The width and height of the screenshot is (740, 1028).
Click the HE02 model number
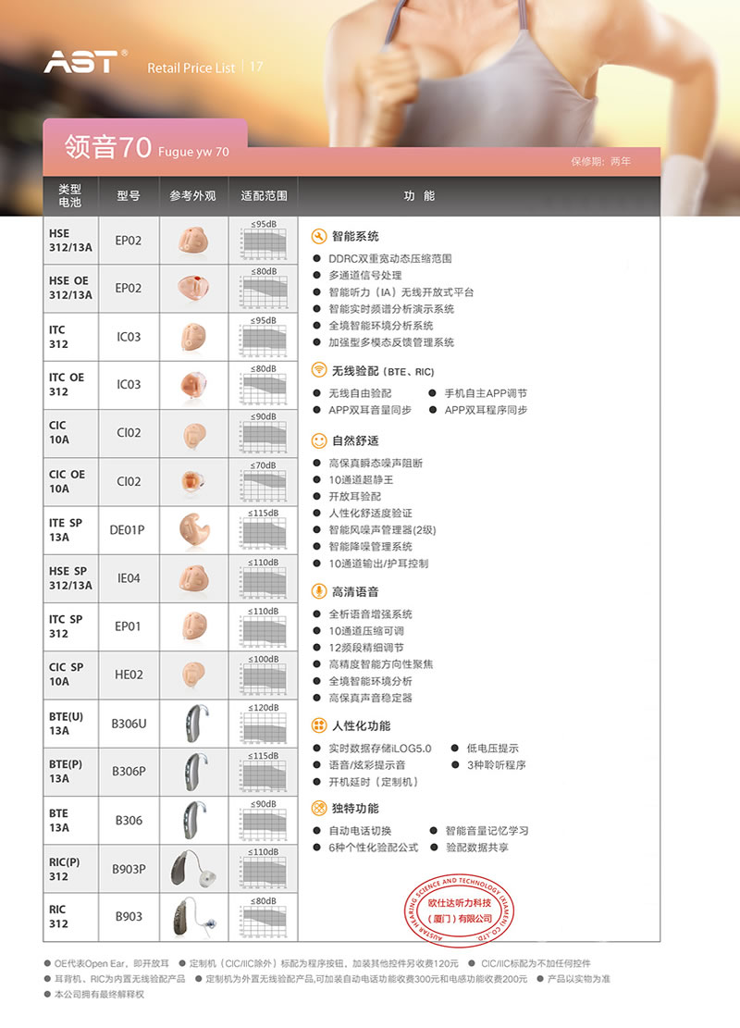pyautogui.click(x=129, y=675)
